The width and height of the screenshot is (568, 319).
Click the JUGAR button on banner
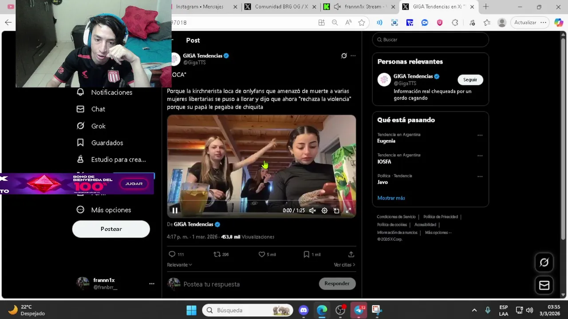134,183
